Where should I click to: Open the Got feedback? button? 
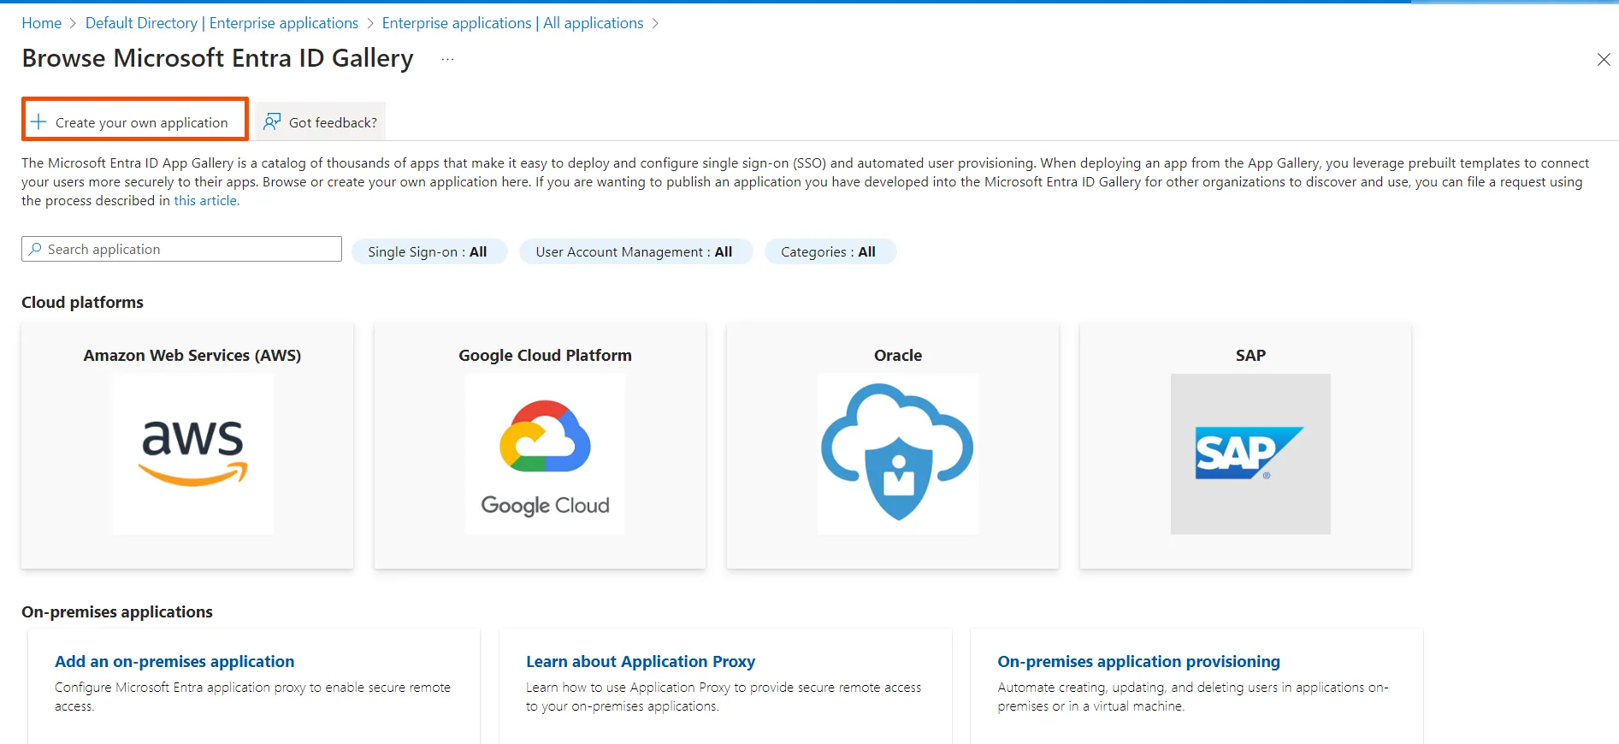(321, 121)
